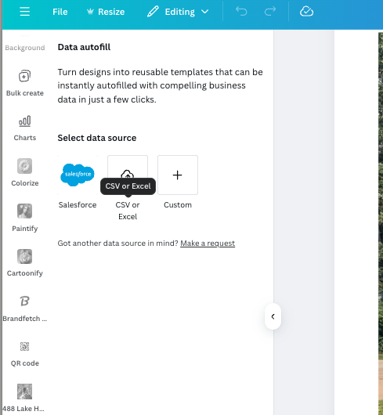Open the Paintify app
This screenshot has width=383, height=415.
click(x=25, y=218)
